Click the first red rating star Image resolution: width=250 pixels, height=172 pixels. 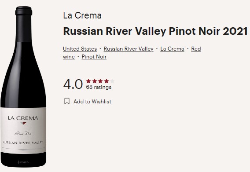(88, 81)
